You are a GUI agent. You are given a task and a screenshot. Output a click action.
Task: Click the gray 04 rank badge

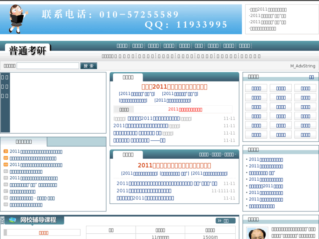pos(6,171)
